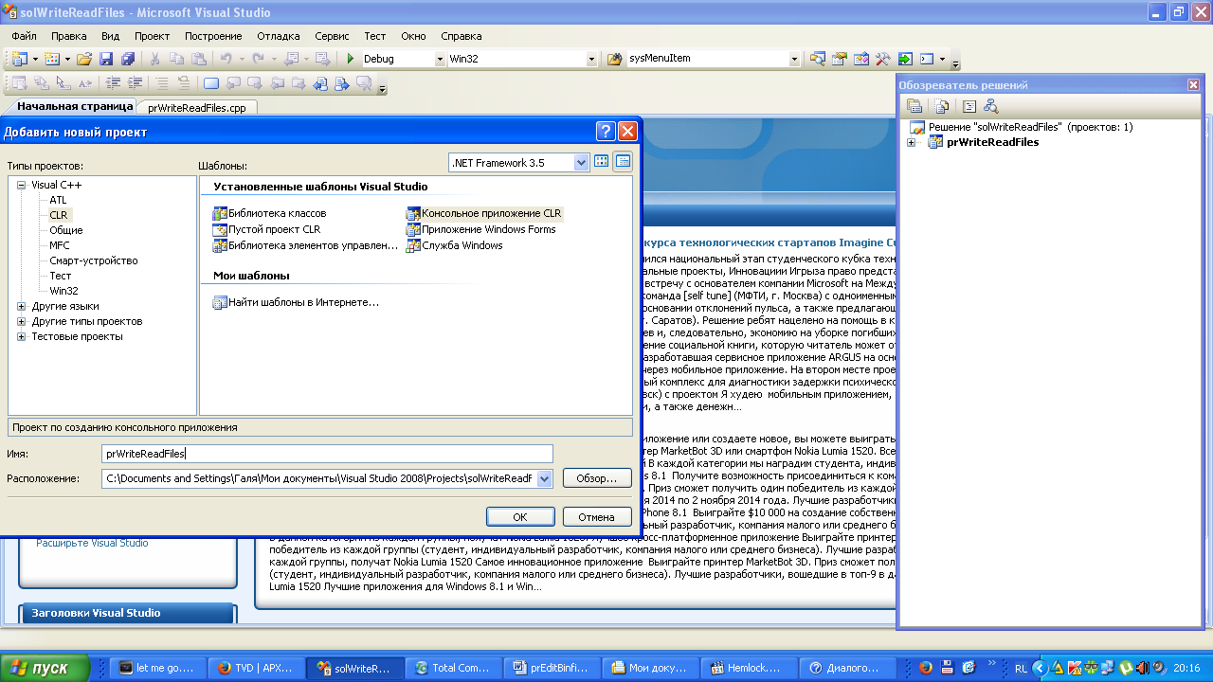
Task: Expand the Другие типы проектов node
Action: point(21,321)
